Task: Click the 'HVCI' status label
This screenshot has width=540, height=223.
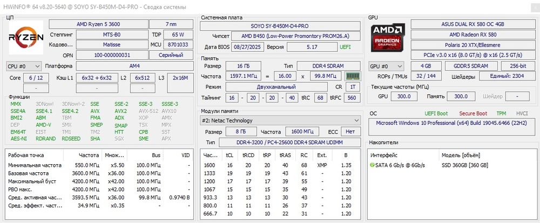Action: pyautogui.click(x=522, y=113)
